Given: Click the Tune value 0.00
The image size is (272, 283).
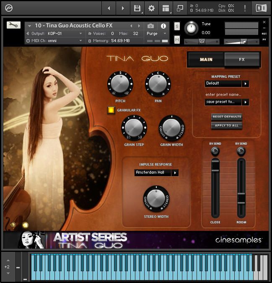Looking at the screenshot, I should tap(206, 33).
